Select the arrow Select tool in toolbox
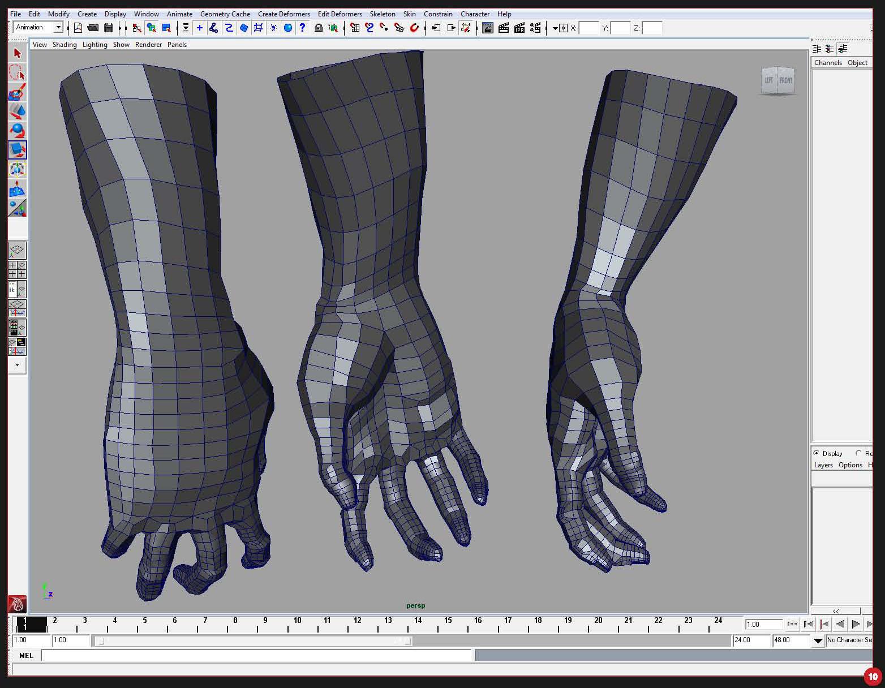Screen dimensions: 885x688 (17, 54)
